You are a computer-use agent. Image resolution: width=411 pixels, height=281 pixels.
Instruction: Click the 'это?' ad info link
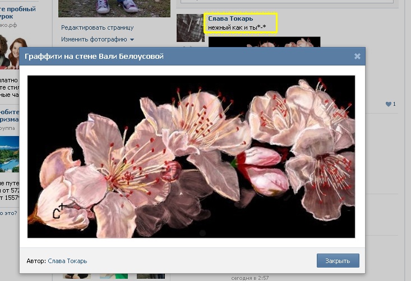8,213
